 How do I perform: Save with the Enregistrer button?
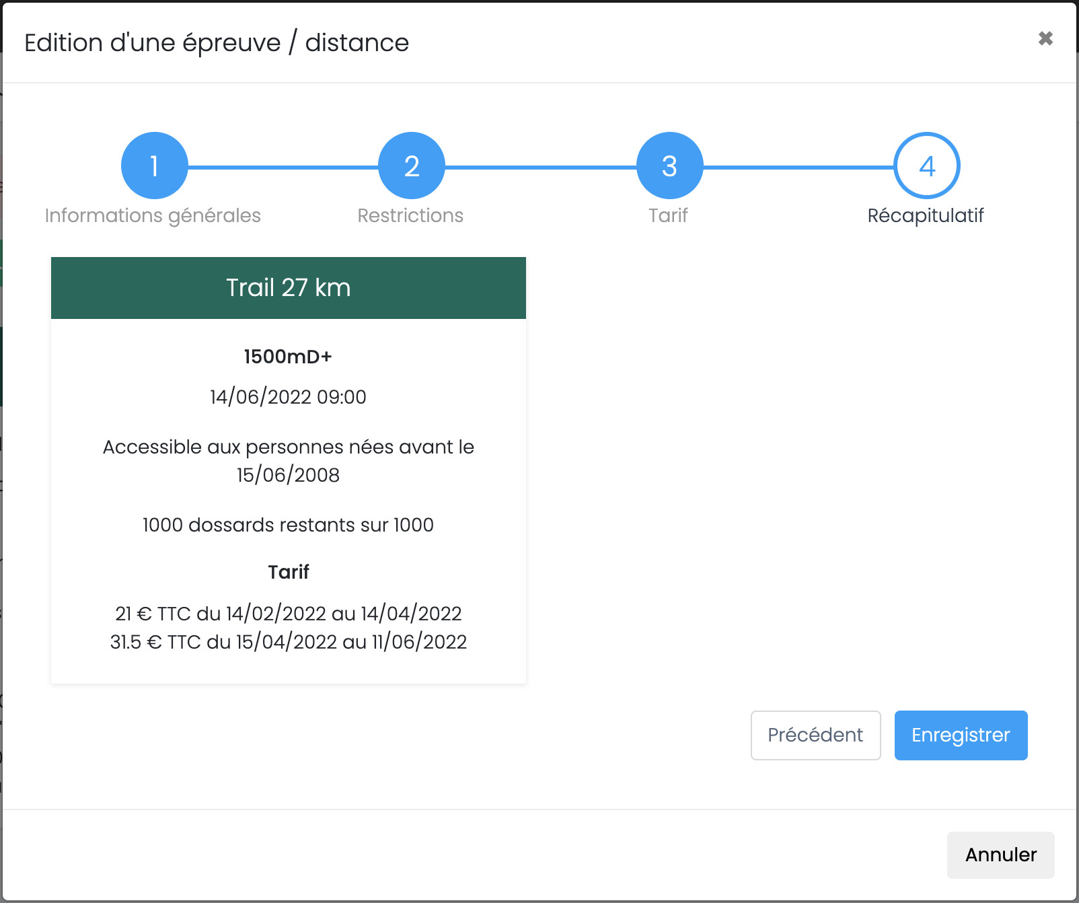point(961,735)
